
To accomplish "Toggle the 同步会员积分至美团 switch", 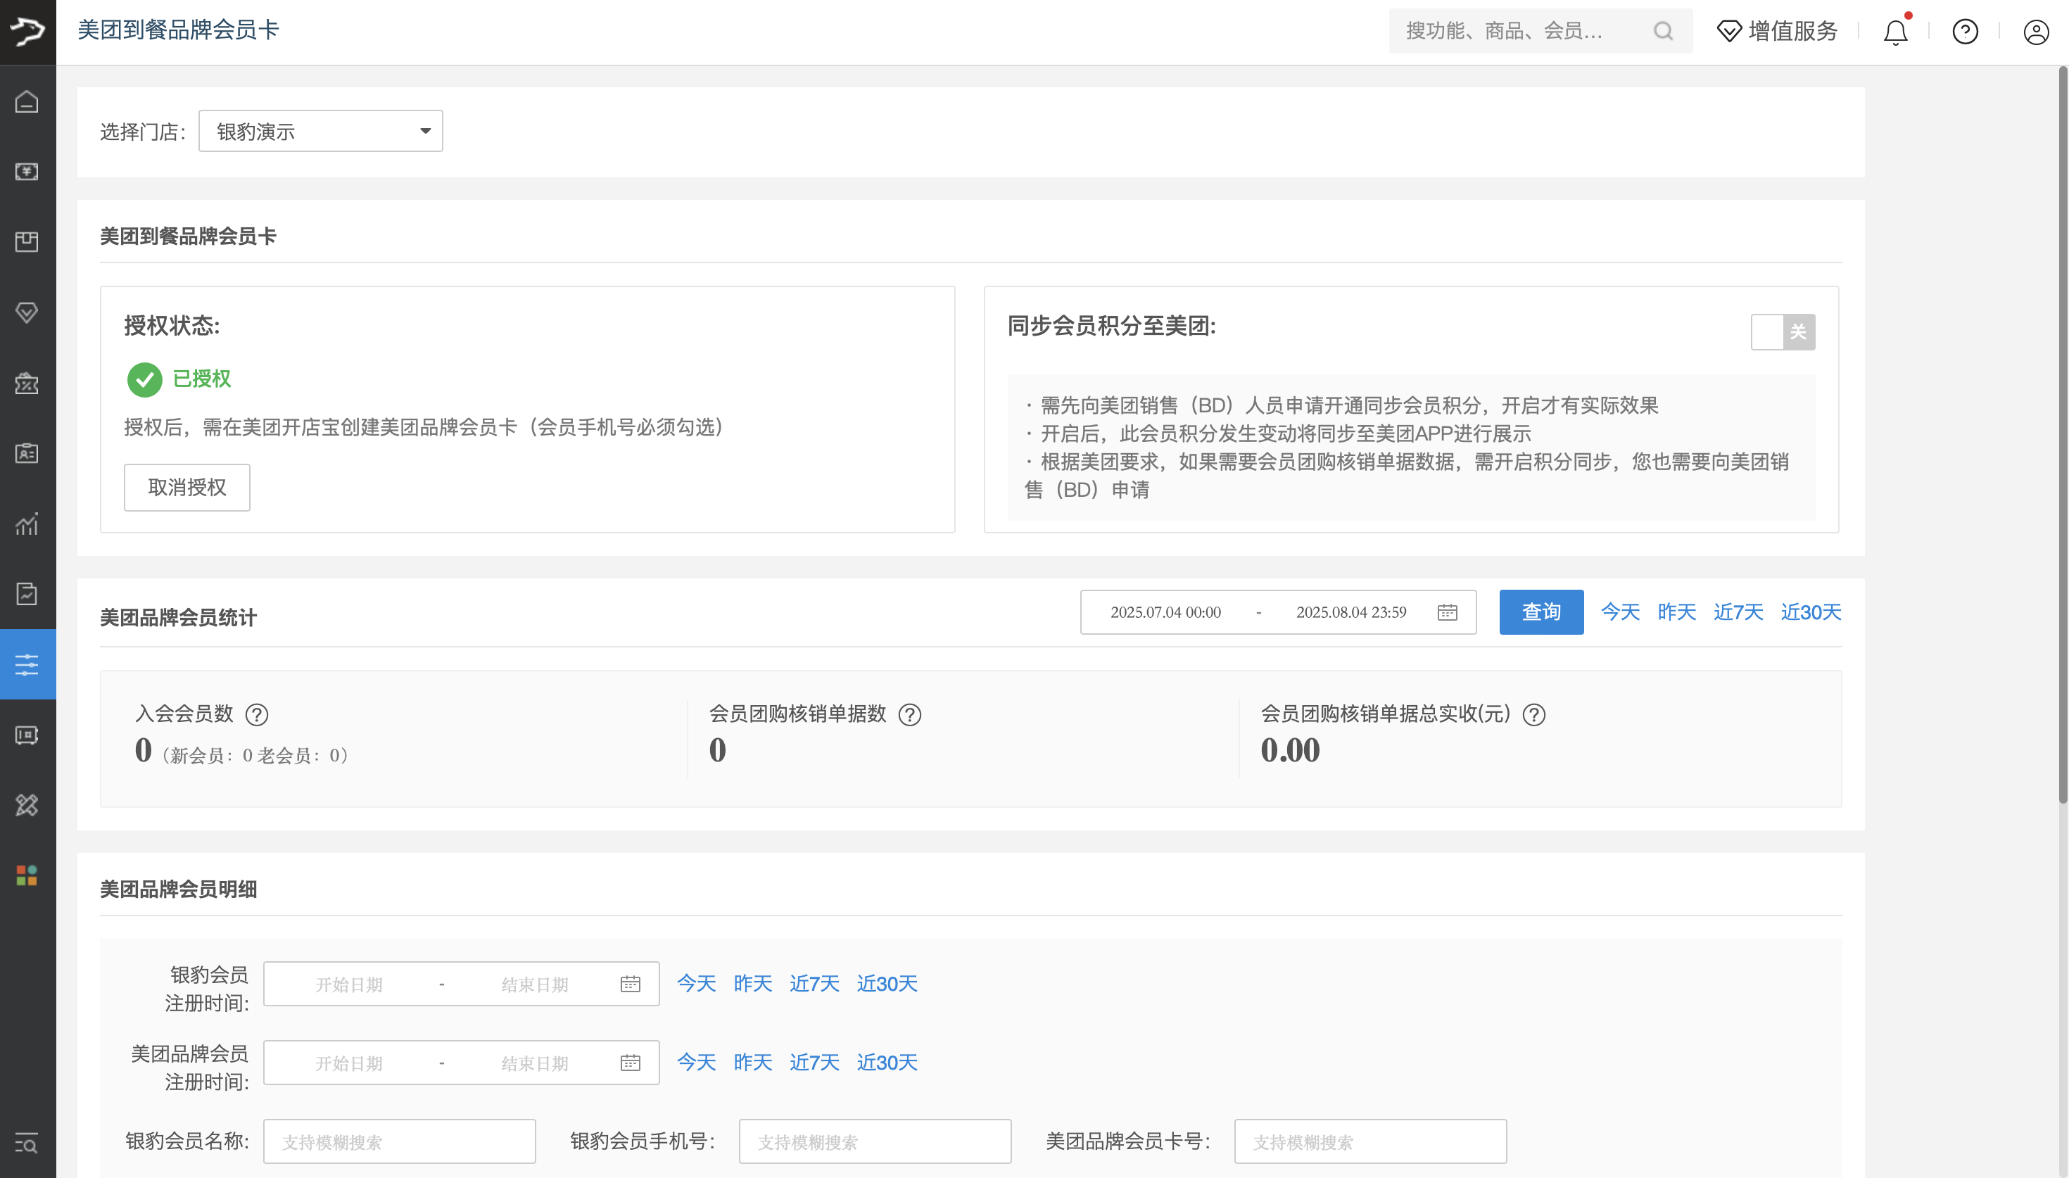I will tap(1783, 331).
